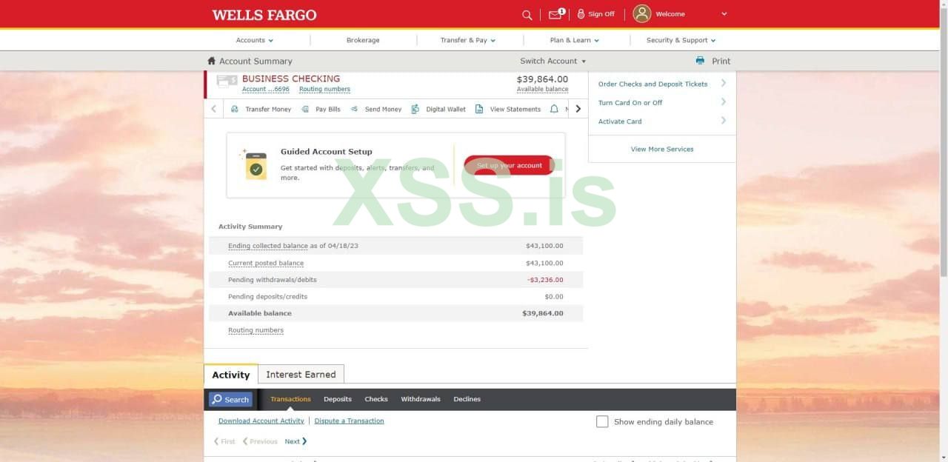The image size is (948, 462).
Task: Select the Withdrawals filter tab
Action: tap(421, 399)
